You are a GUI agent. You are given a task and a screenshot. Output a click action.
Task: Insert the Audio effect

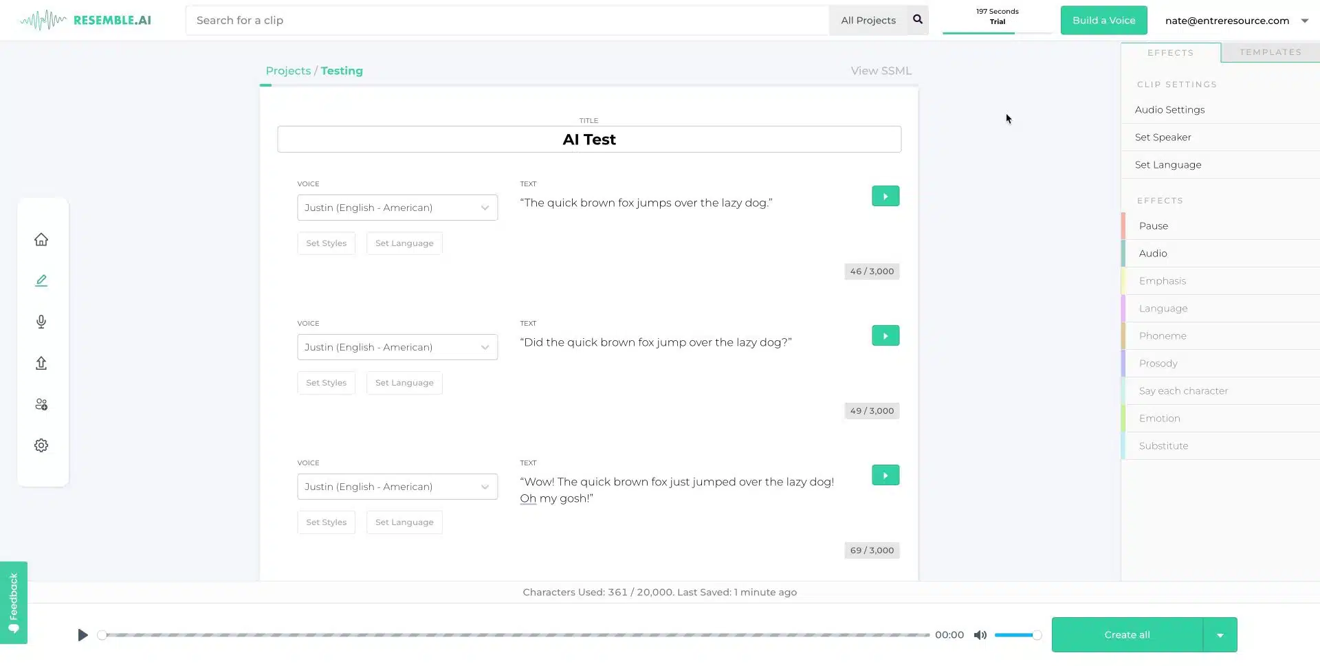1220,254
